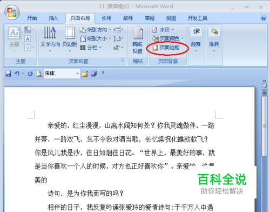Minimize the Word window
This screenshot has width=270, height=212.
[232, 8]
